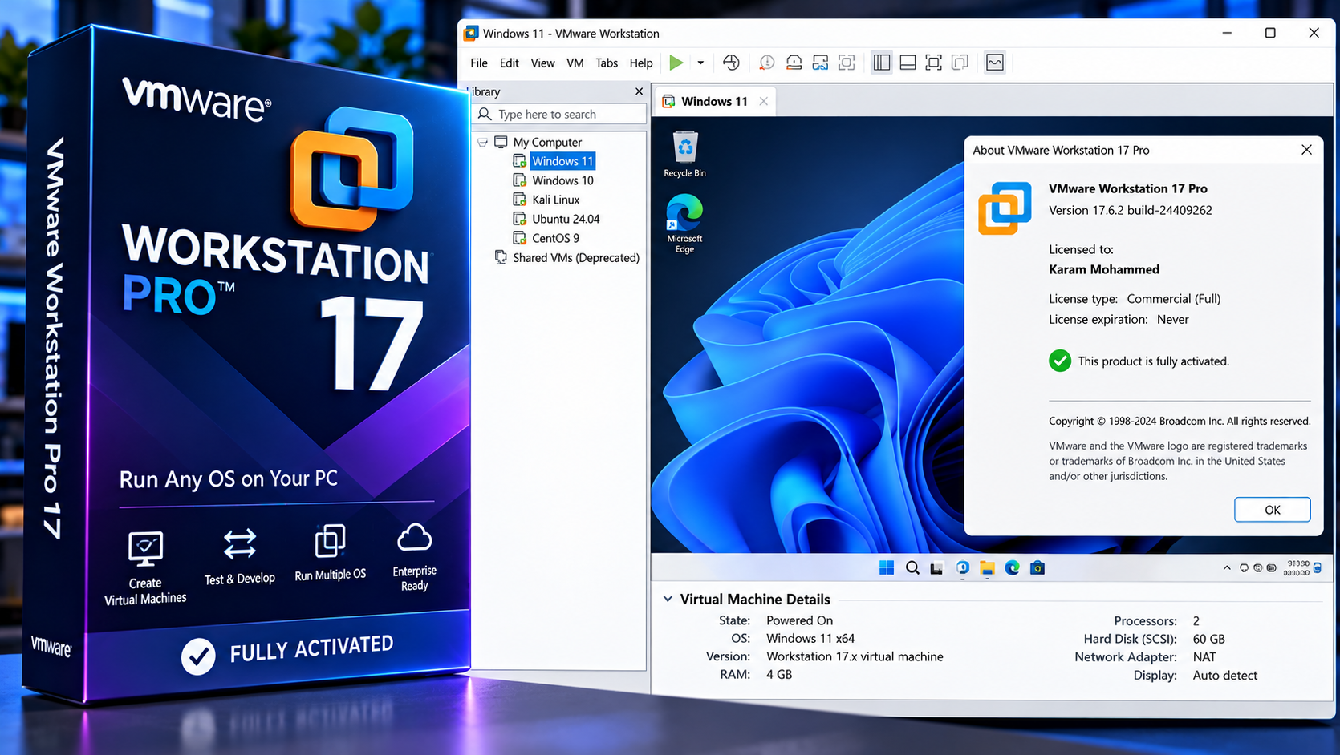Open the Edit menu

tap(509, 63)
